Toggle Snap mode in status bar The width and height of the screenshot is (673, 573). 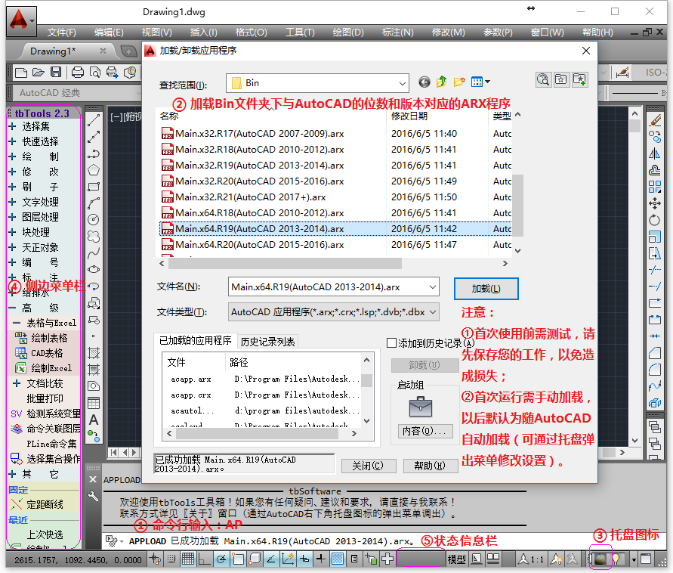coord(171,559)
